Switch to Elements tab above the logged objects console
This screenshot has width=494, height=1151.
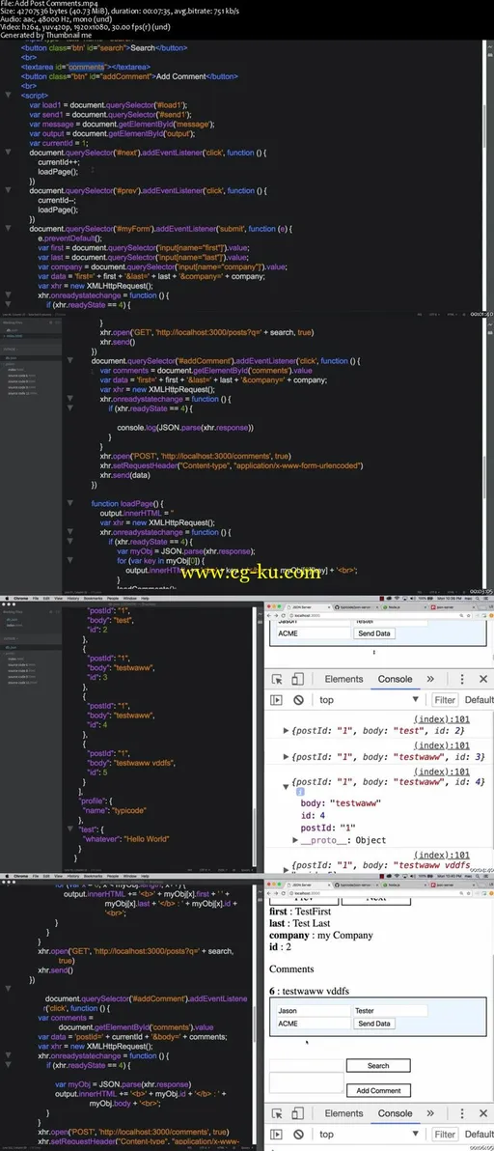pos(343,679)
